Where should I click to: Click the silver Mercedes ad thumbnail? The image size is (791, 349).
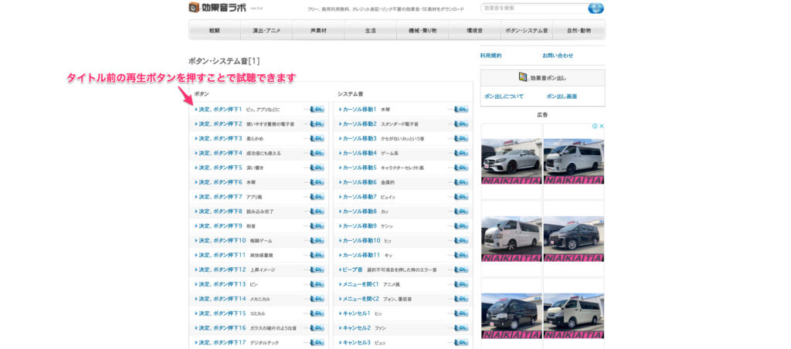tap(511, 161)
